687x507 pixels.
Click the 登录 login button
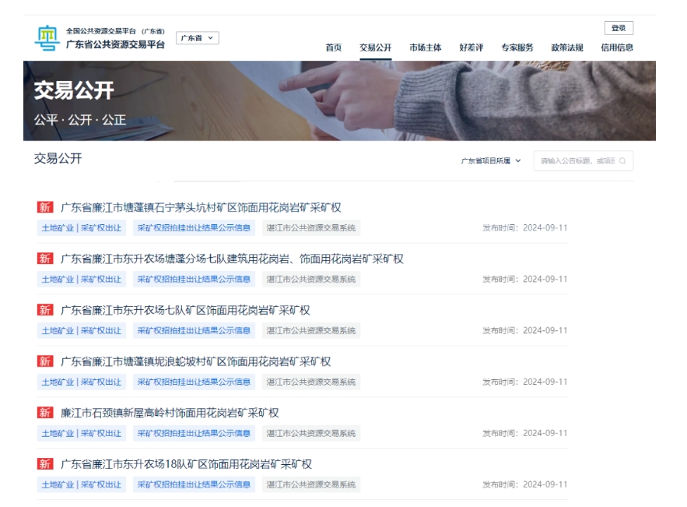(x=619, y=28)
